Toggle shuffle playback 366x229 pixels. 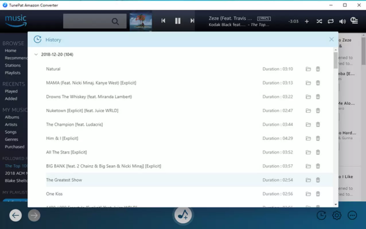pyautogui.click(x=319, y=21)
